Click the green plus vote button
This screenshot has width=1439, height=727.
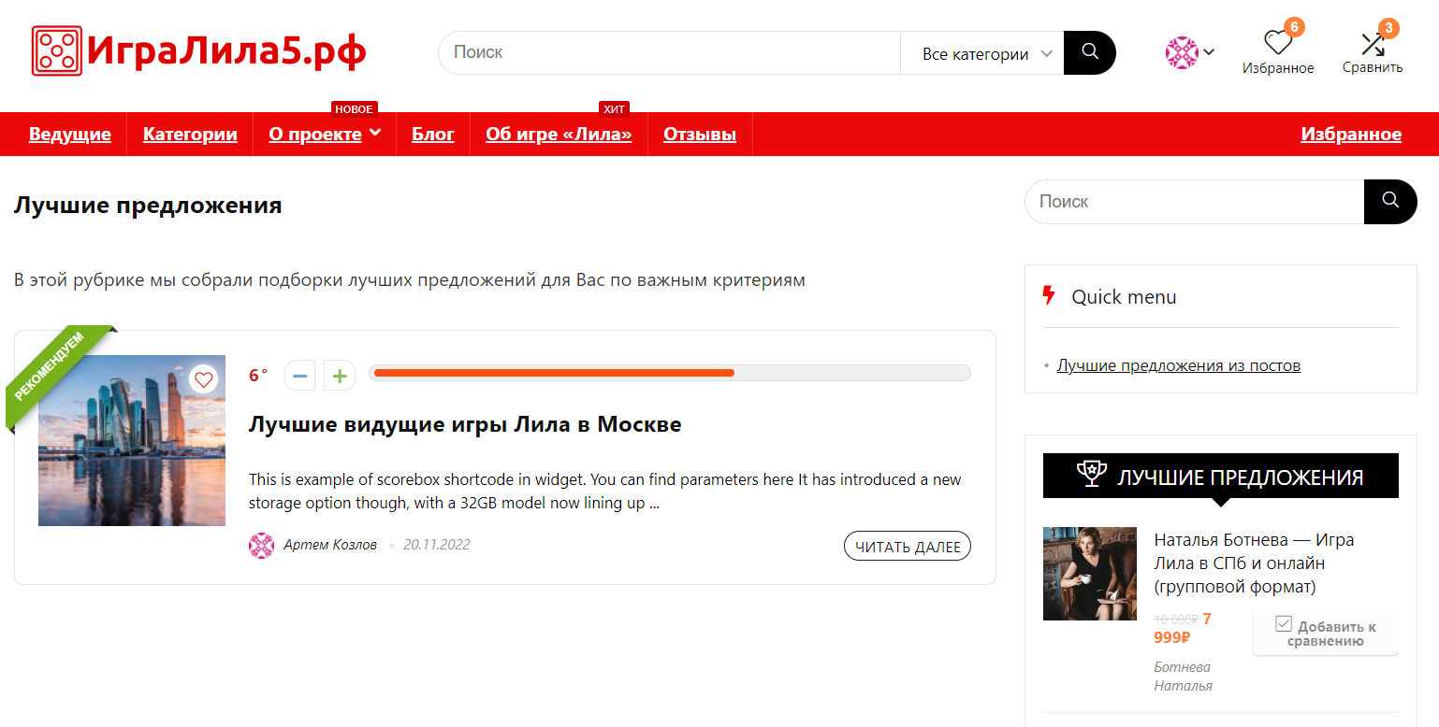tap(340, 376)
